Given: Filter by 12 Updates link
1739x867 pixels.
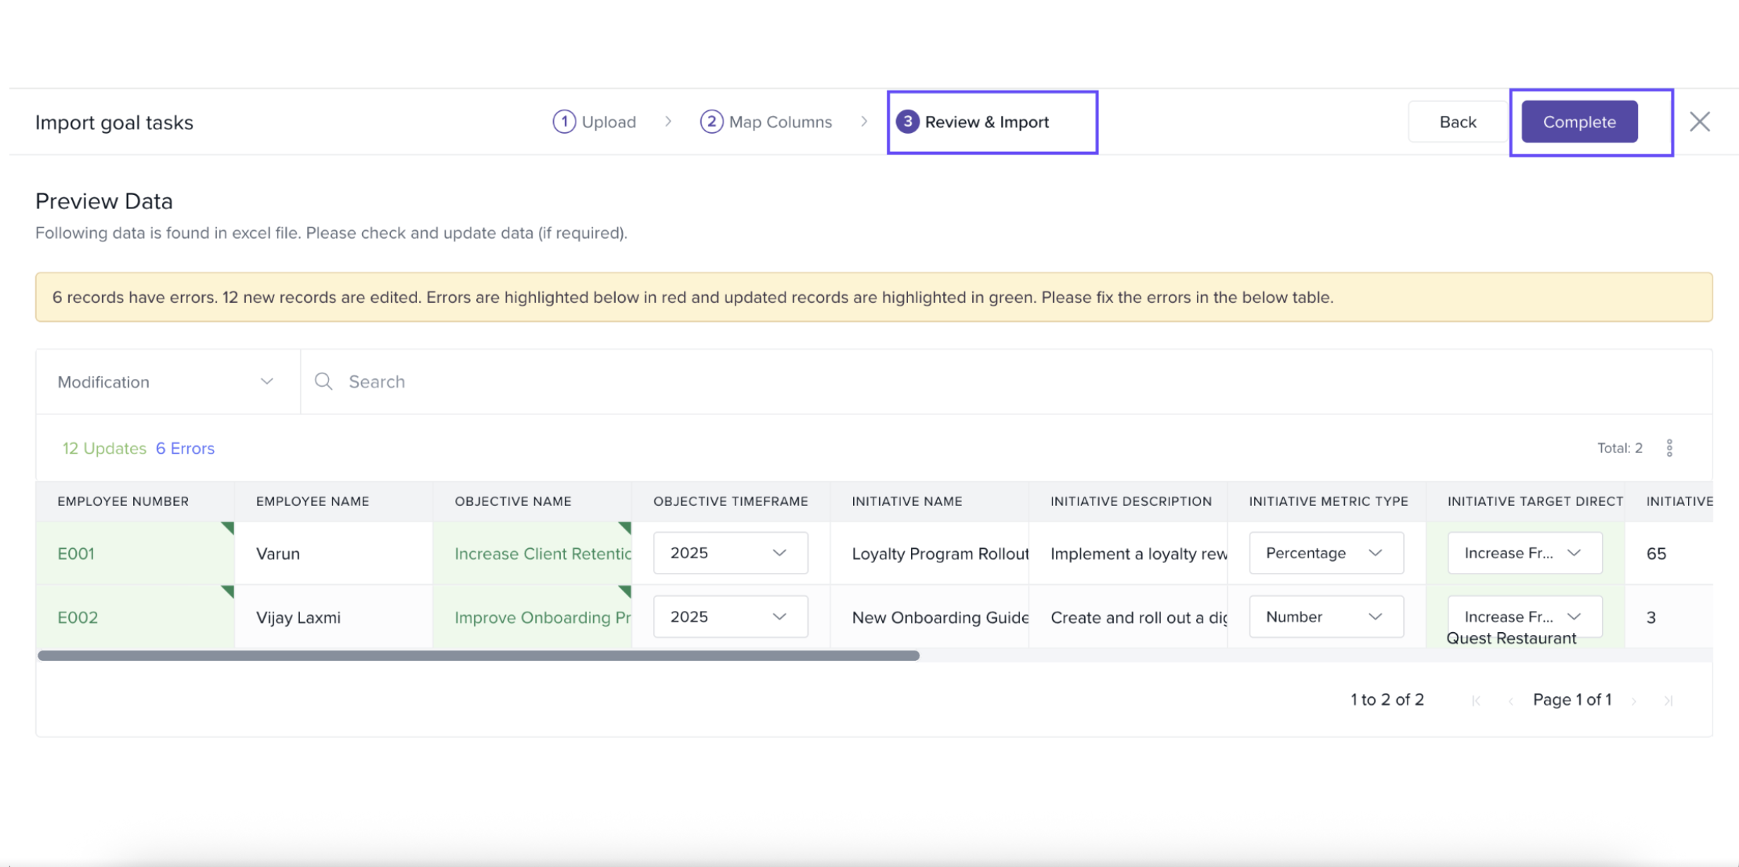Looking at the screenshot, I should point(104,448).
